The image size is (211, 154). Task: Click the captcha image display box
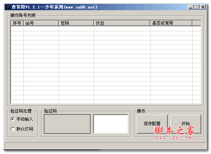click(x=67, y=124)
